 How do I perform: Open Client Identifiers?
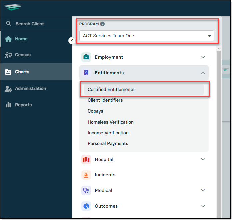[x=105, y=100]
